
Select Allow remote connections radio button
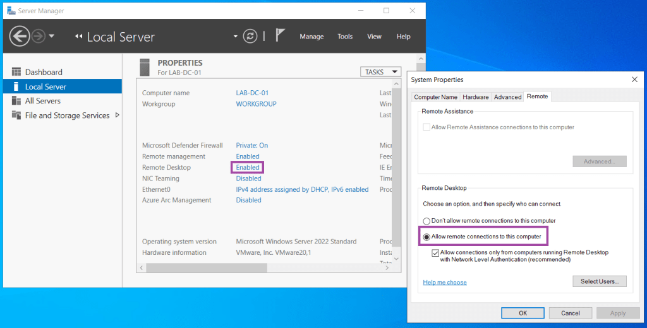pyautogui.click(x=426, y=237)
